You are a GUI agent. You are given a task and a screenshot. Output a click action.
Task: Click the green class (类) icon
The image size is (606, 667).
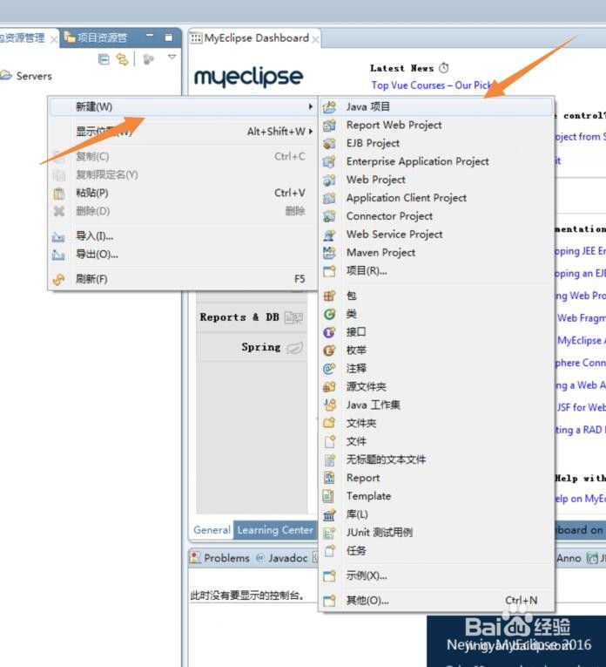click(x=329, y=314)
